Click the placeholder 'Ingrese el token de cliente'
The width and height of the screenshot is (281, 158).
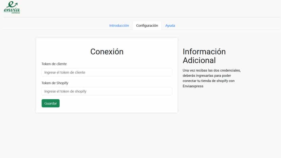click(65, 72)
